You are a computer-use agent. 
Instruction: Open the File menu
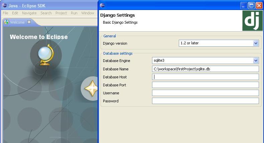point(5,13)
